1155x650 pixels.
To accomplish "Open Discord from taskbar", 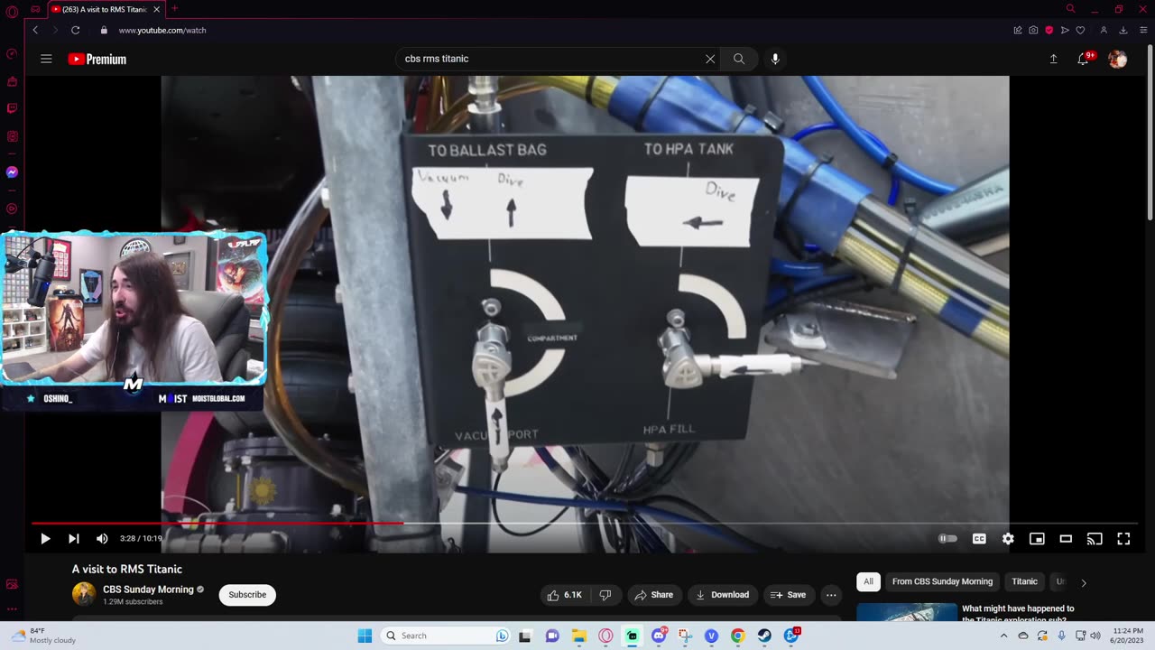I will click(659, 636).
